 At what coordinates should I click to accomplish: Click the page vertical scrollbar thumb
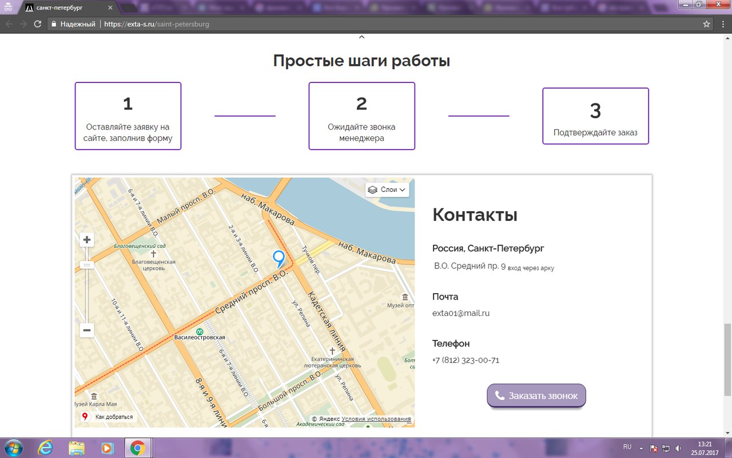(727, 359)
